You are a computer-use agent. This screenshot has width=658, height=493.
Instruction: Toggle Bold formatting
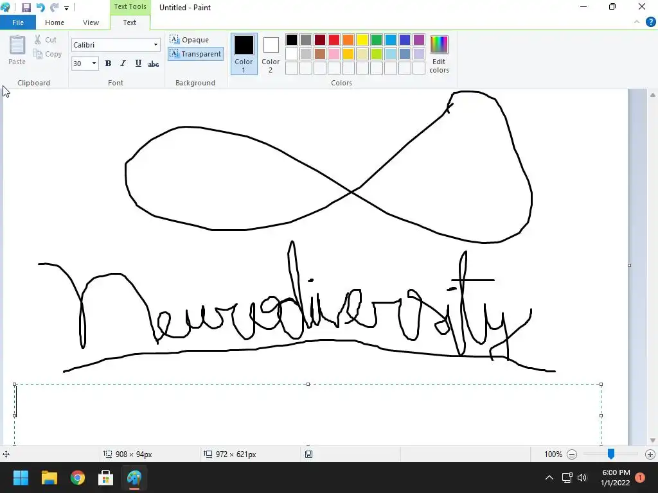click(108, 64)
